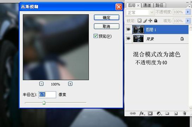Expand the 填充 fill slider arrow
The width and height of the screenshot is (192, 127).
click(188, 21)
